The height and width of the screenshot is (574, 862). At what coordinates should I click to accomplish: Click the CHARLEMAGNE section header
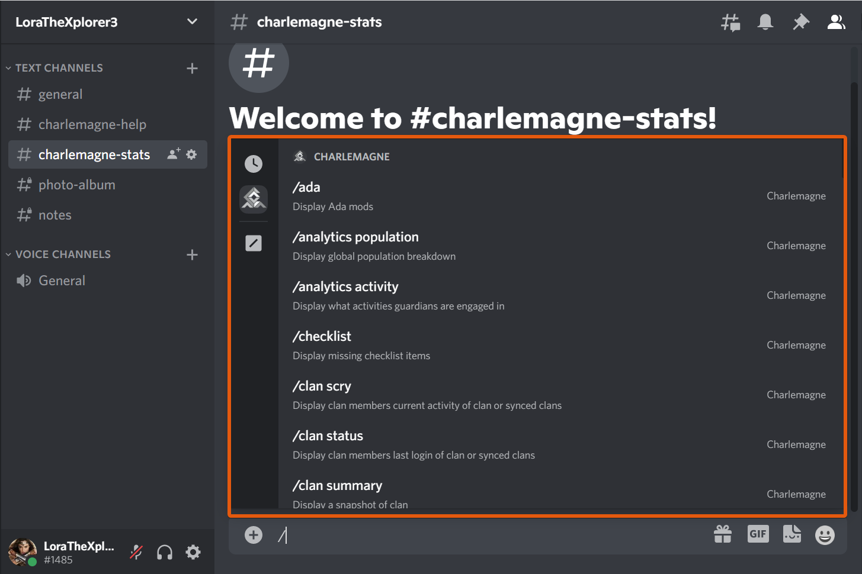click(x=341, y=157)
